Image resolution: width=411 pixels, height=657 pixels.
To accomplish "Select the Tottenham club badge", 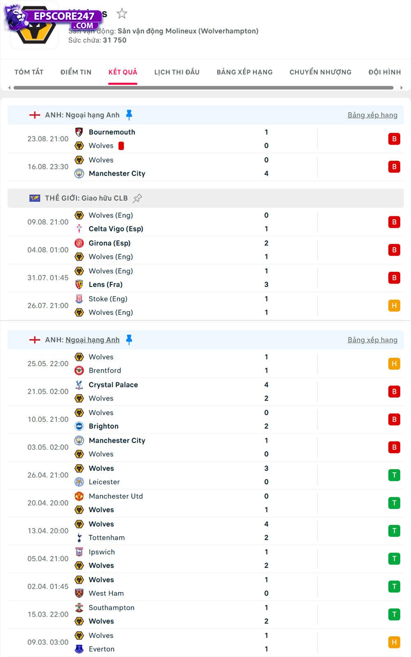I will (x=79, y=537).
